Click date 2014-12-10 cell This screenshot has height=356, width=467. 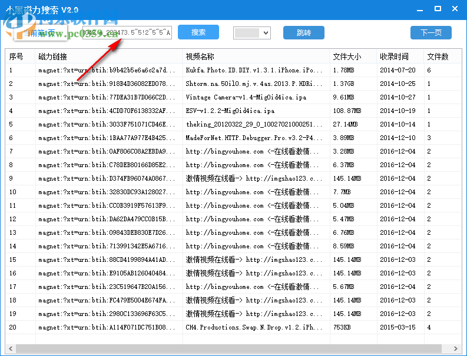[398, 138]
